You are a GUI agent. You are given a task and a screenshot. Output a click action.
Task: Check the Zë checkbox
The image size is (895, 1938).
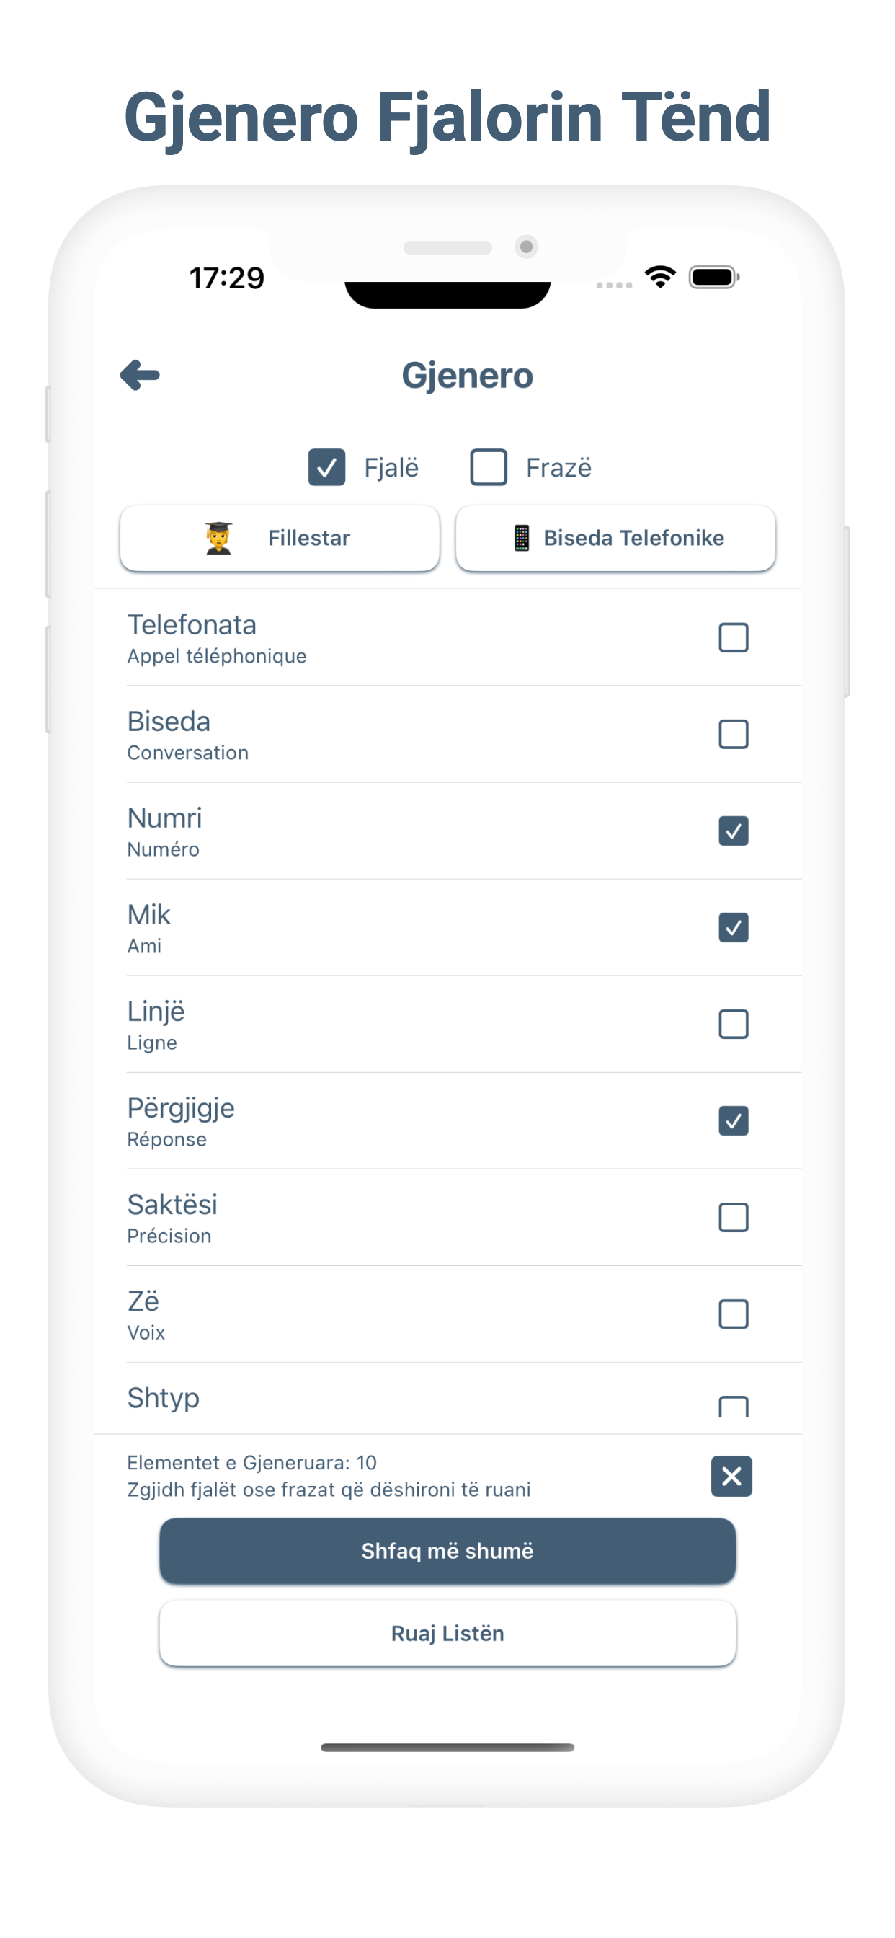[x=734, y=1314]
